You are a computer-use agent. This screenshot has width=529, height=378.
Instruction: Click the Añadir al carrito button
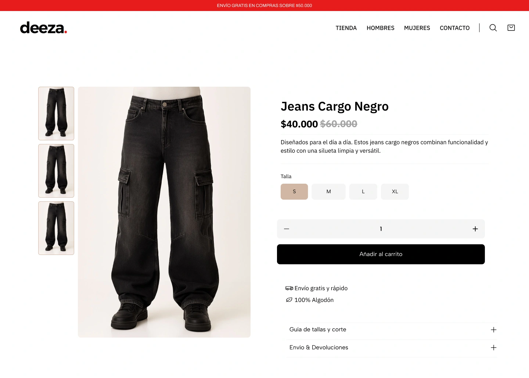coord(381,254)
